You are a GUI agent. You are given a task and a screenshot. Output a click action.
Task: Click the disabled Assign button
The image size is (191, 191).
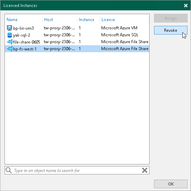click(171, 18)
